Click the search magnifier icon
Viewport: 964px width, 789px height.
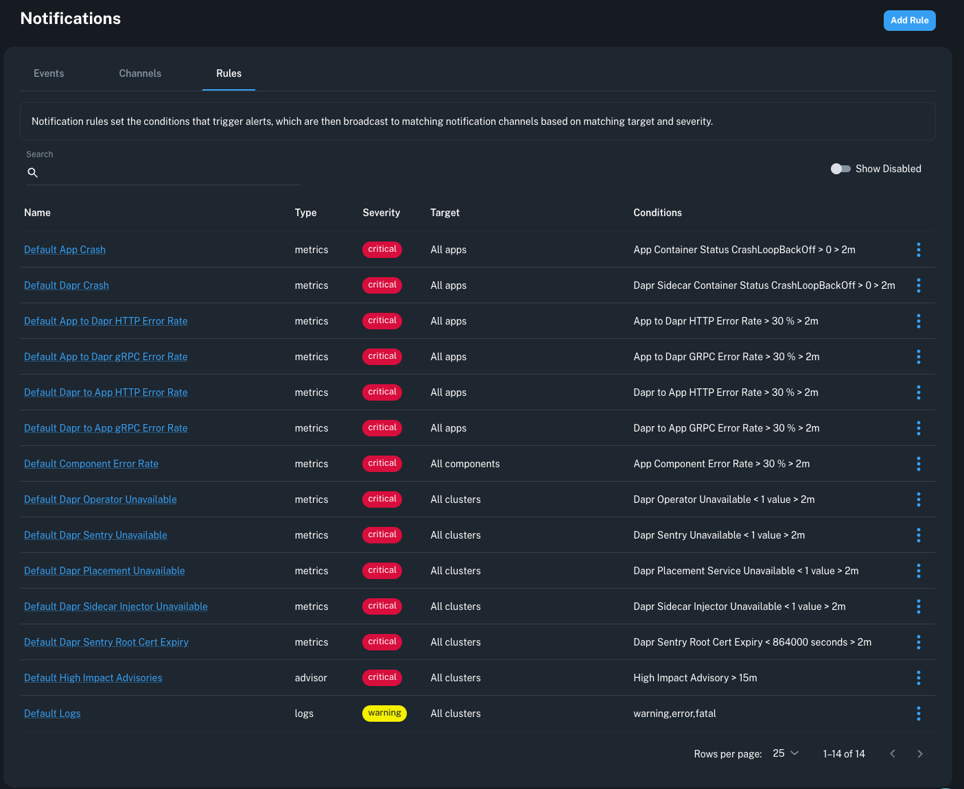[x=32, y=173]
